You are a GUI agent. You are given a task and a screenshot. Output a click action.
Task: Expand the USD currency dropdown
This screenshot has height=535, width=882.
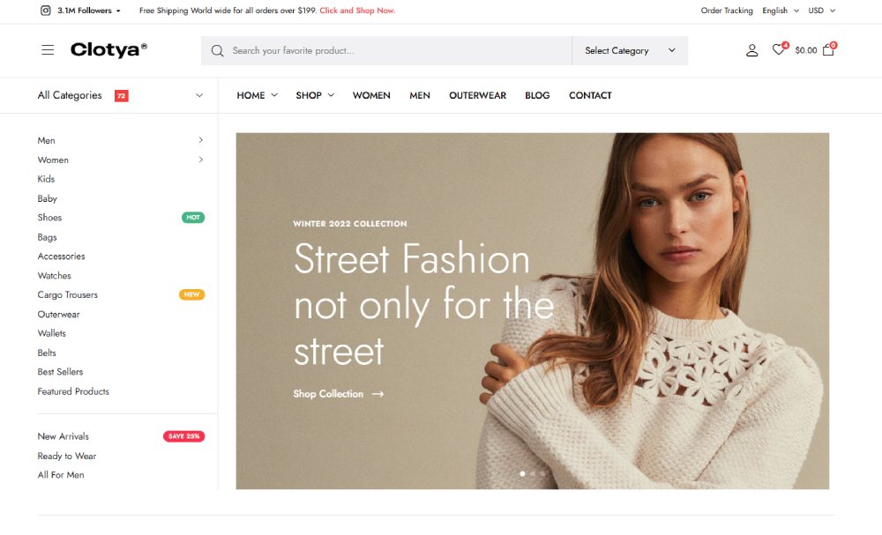[821, 11]
